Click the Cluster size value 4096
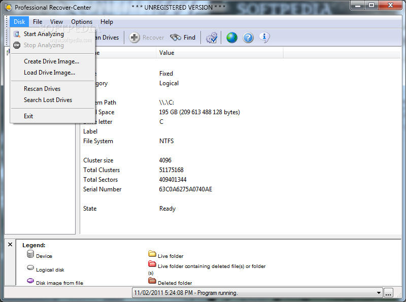Image resolution: width=406 pixels, height=302 pixels. 165,160
